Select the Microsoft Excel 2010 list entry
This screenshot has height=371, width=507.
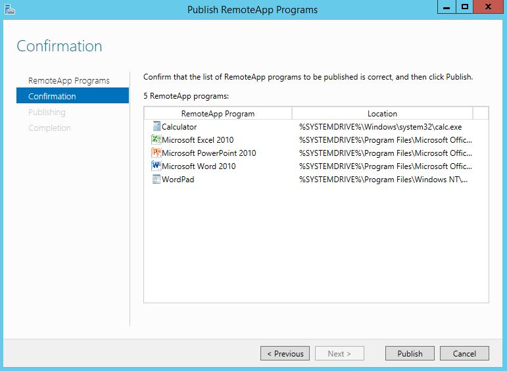(x=197, y=140)
